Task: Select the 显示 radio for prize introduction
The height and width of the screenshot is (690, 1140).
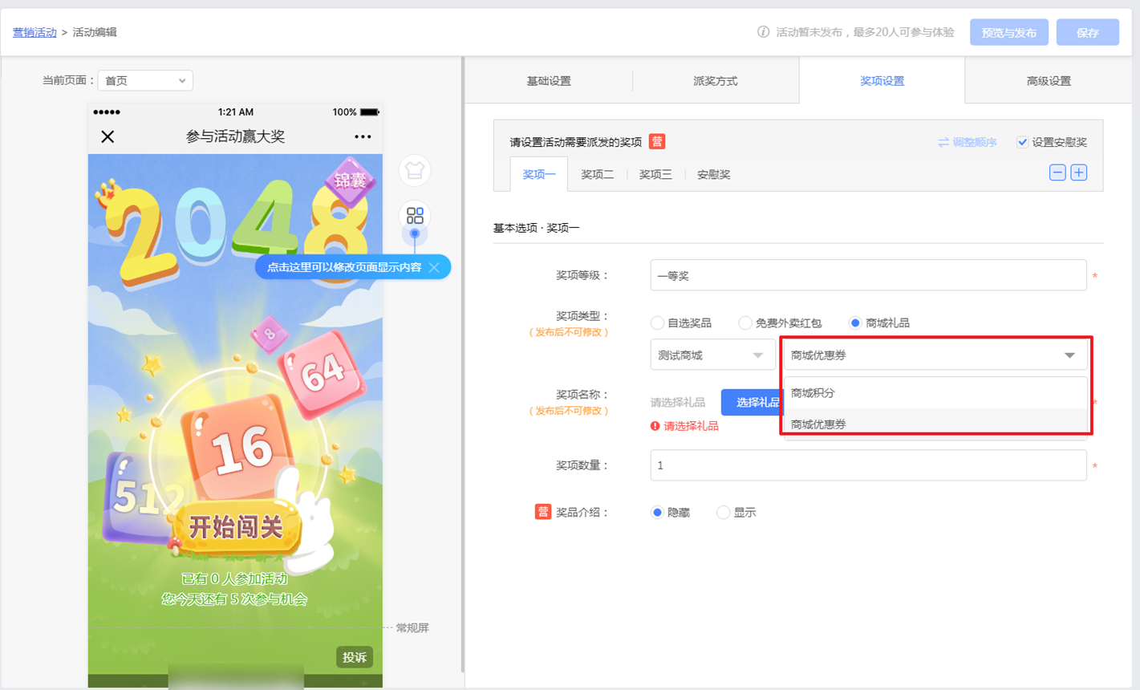Action: point(723,512)
